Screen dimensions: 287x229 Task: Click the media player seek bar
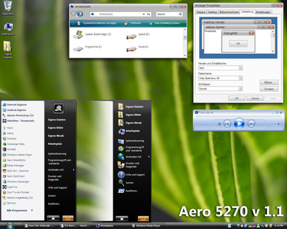239,116
